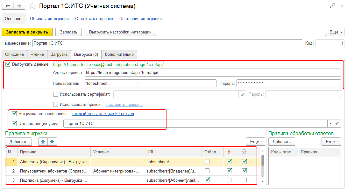The height and width of the screenshot is (191, 347).
Task: Open the top-right Еще menu
Action: [335, 32]
